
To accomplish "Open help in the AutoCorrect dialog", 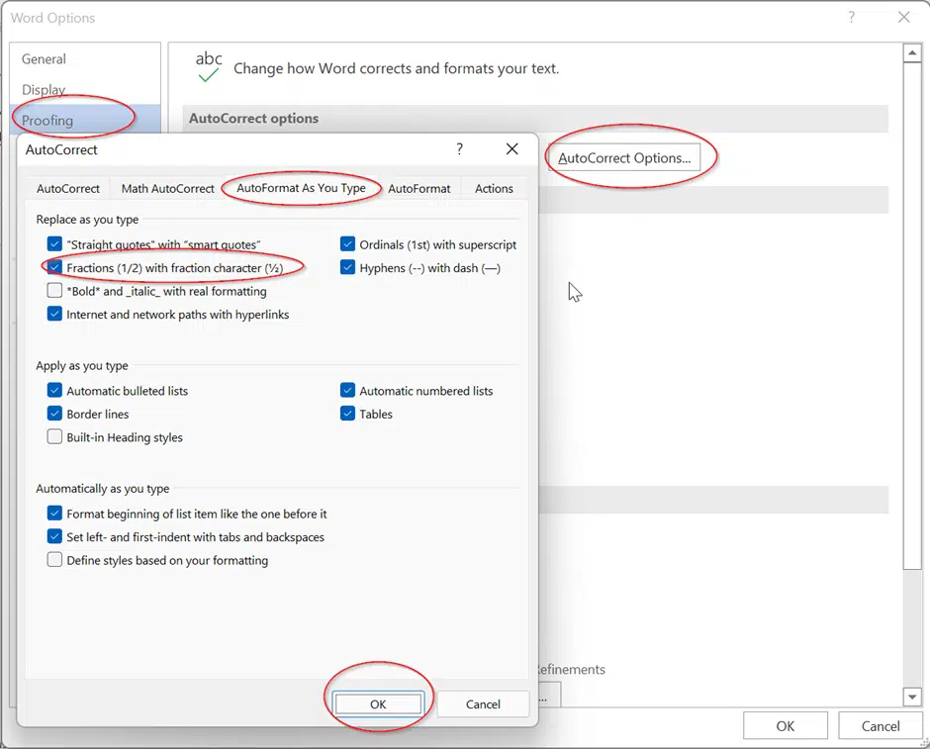I will [460, 148].
